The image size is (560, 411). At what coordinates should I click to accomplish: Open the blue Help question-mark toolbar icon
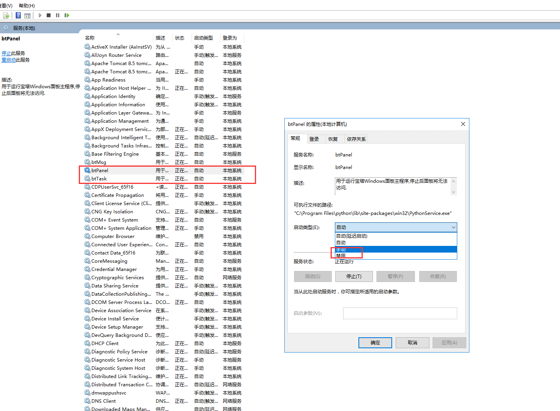18,15
